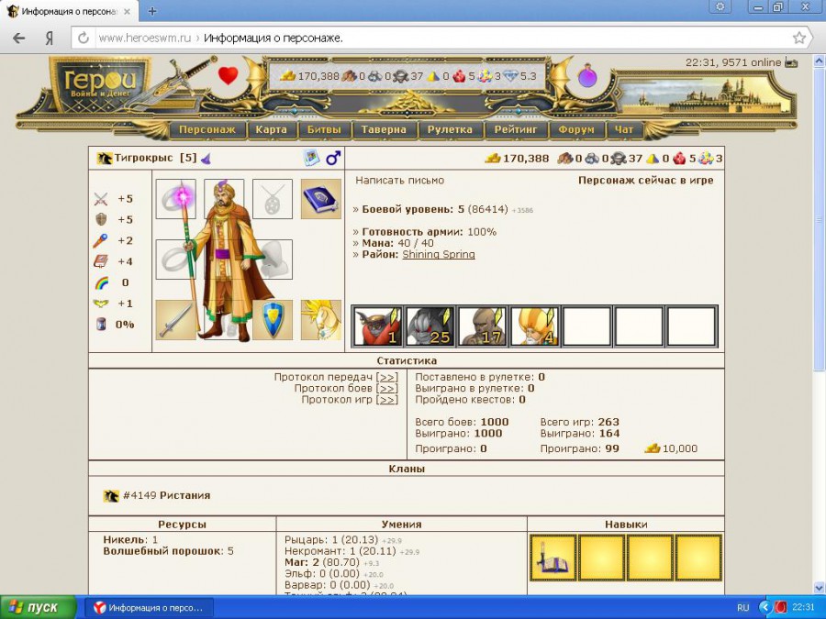Click the "Волшебный порошок: 5" resource line
826x619 pixels.
pyautogui.click(x=168, y=551)
